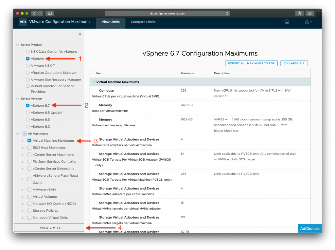Uncheck the Virtual Machine Maximums checkbox
This screenshot has width=335, height=250.
click(x=29, y=141)
